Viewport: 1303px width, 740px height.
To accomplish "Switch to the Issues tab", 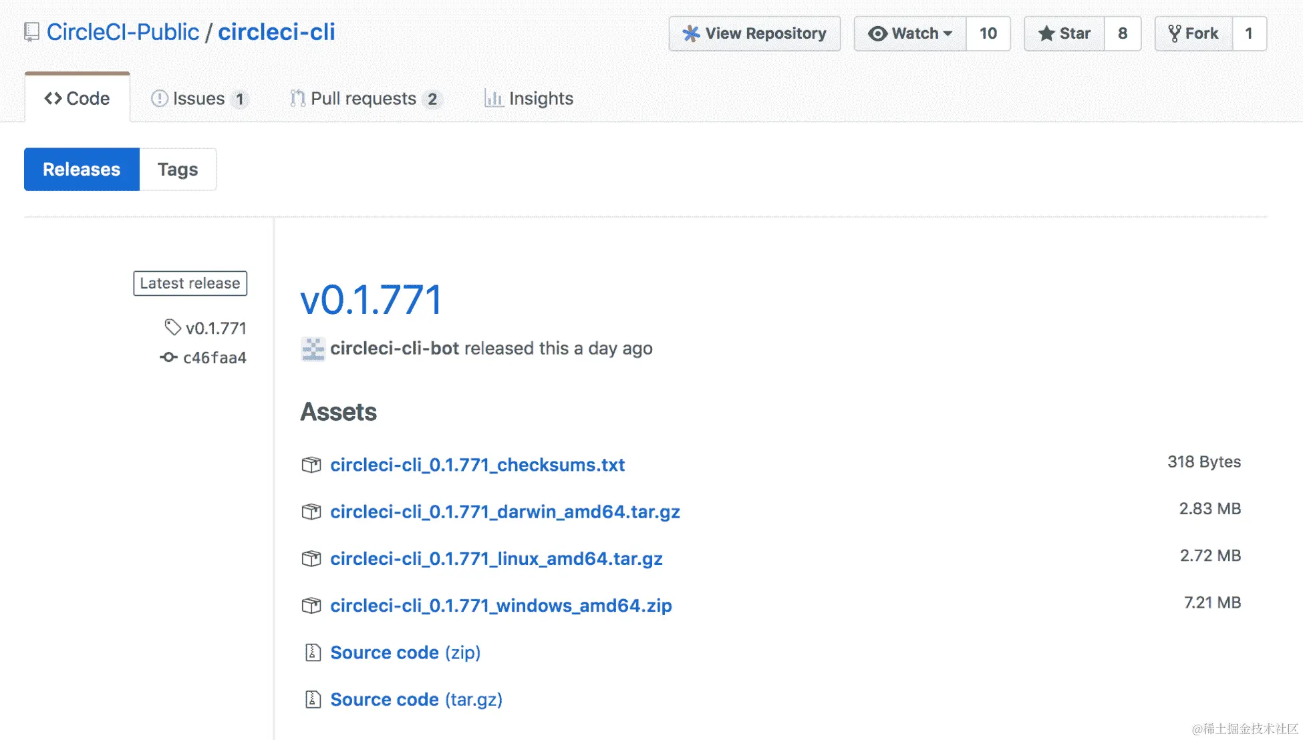I will (199, 99).
